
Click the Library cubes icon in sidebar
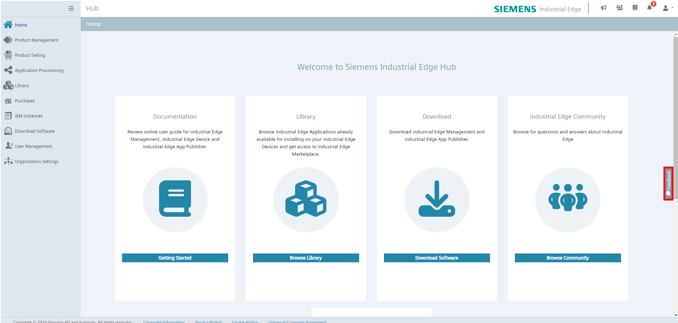(8, 85)
